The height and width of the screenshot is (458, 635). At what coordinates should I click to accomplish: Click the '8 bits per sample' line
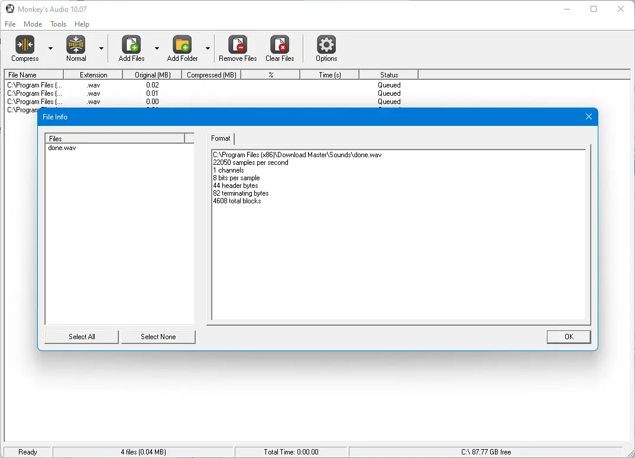236,178
